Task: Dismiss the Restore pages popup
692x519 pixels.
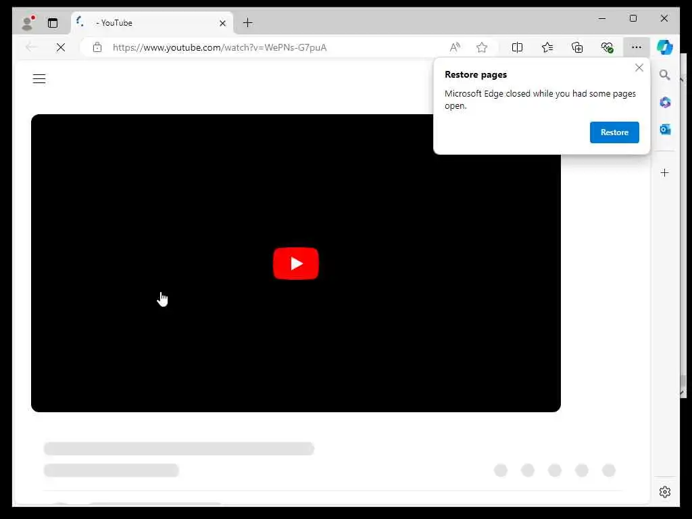Action: [x=639, y=68]
